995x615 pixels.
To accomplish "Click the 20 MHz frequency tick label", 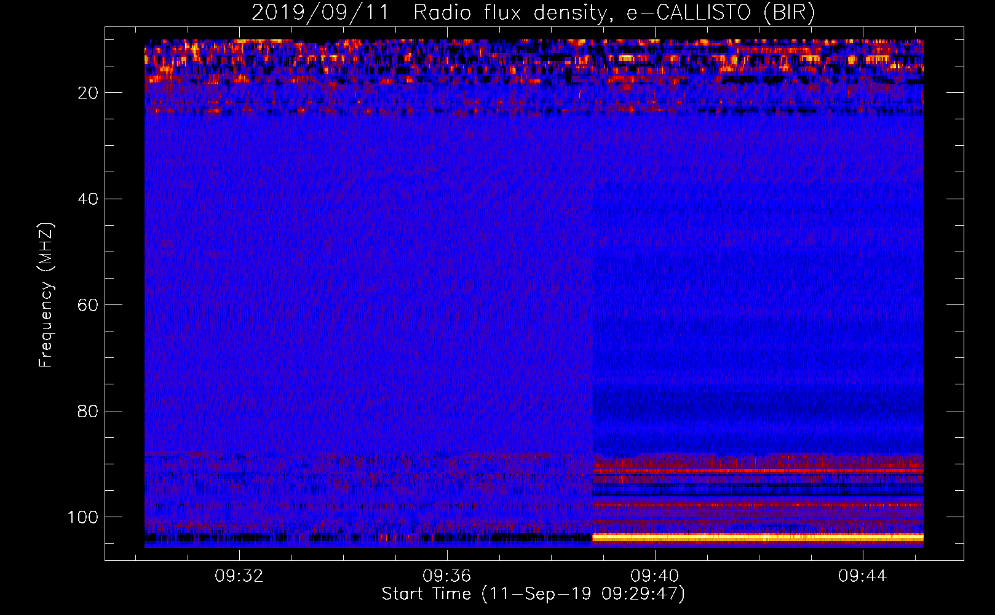I will 88,93.
